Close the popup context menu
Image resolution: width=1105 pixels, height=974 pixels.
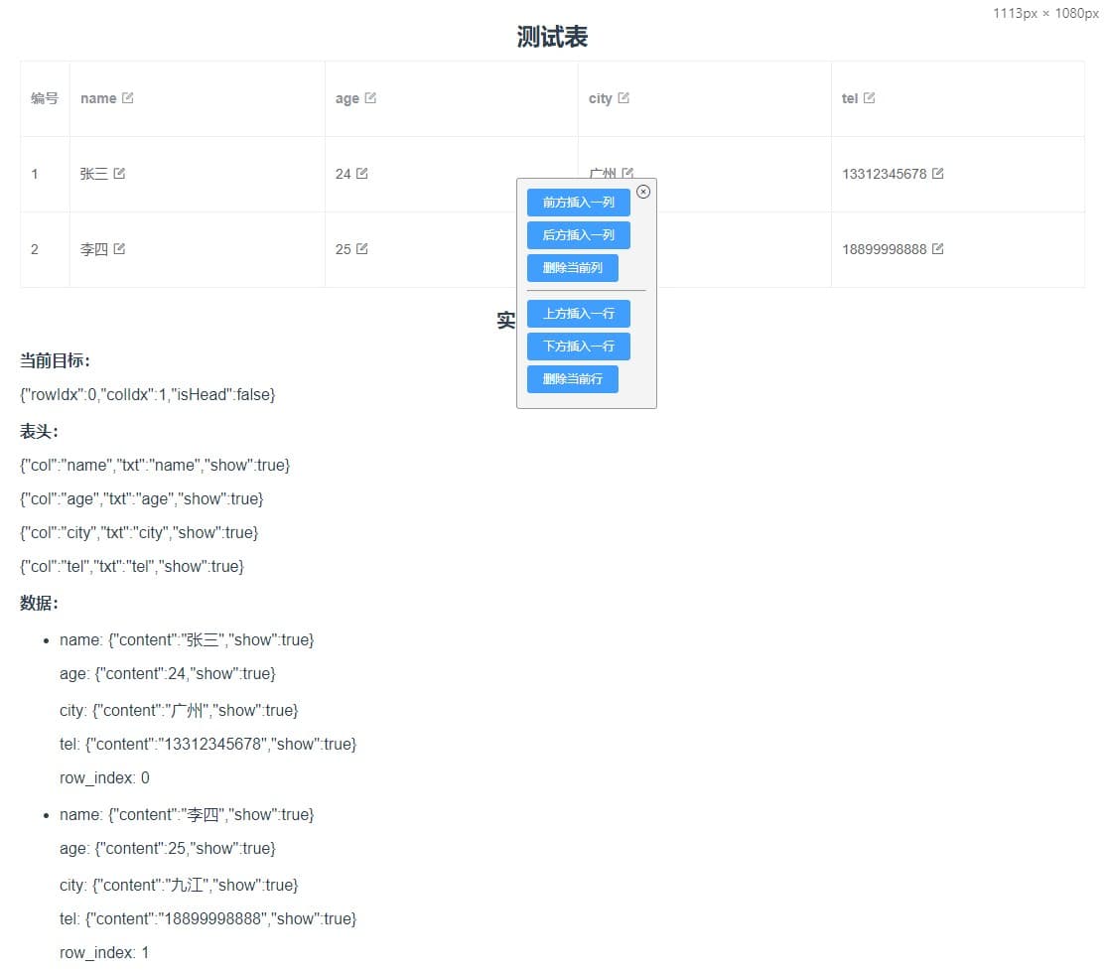click(x=643, y=192)
